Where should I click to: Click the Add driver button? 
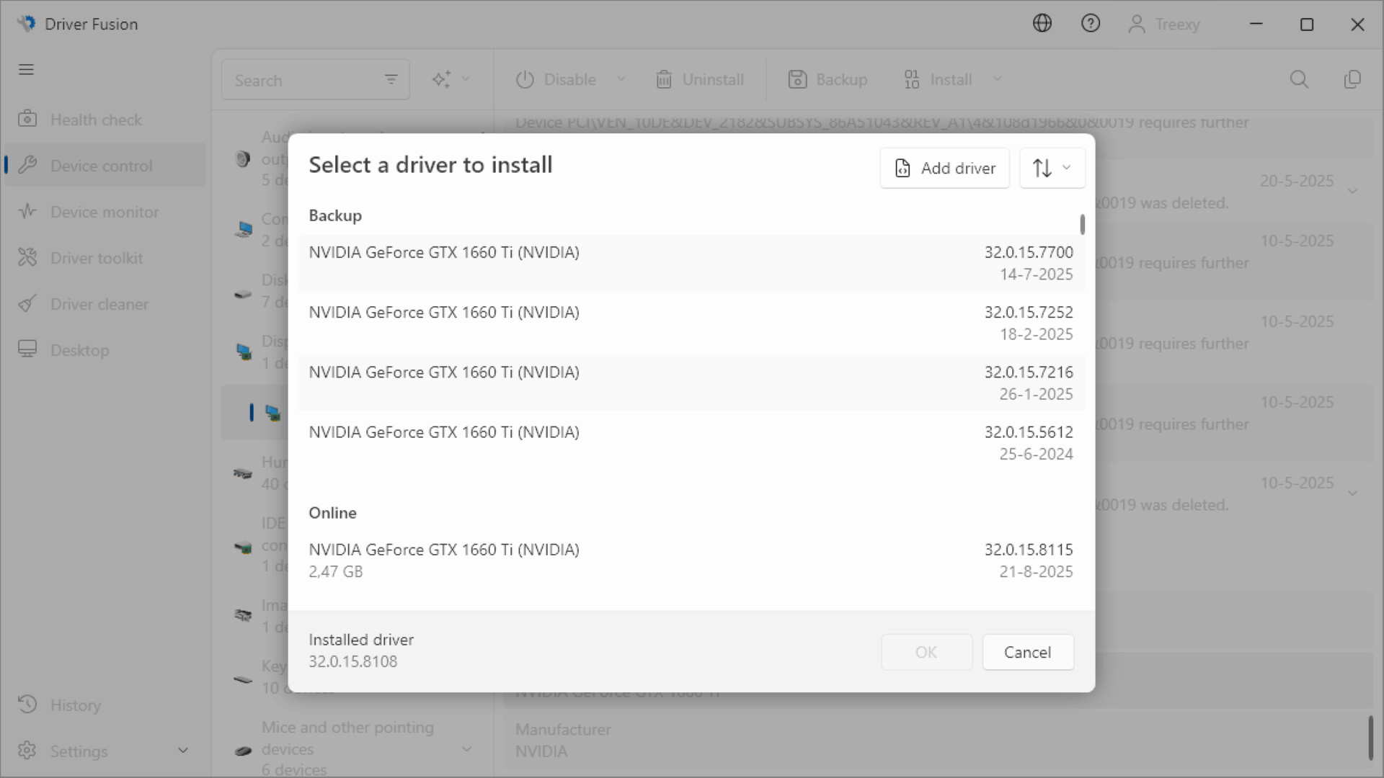944,168
